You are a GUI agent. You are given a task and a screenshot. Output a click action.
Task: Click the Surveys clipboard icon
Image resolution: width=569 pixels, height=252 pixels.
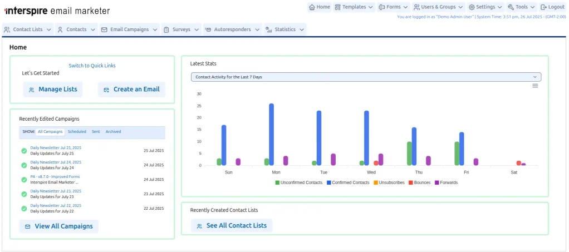(x=166, y=29)
